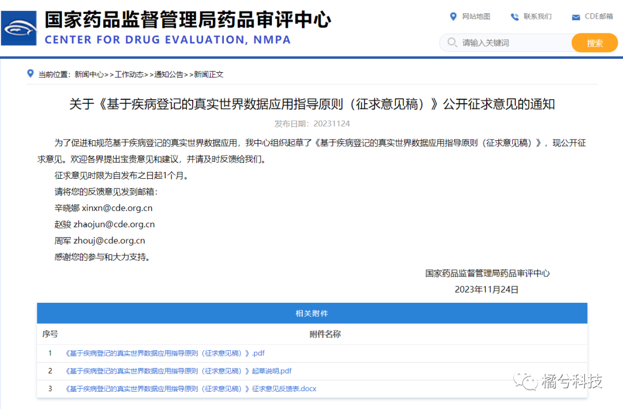Click the line 感谢您的参与和大力支持
The width and height of the screenshot is (623, 409).
point(103,257)
